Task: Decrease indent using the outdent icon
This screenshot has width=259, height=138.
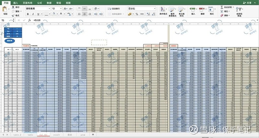Action: (96, 14)
